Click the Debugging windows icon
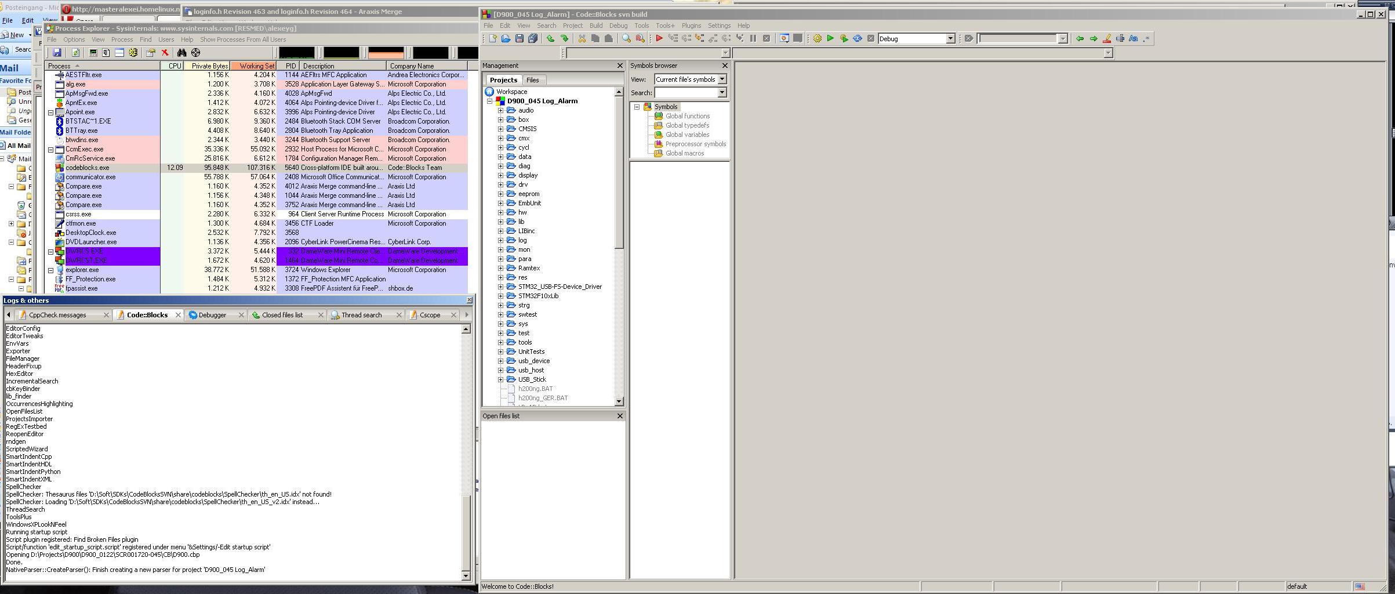1395x594 pixels. click(784, 39)
